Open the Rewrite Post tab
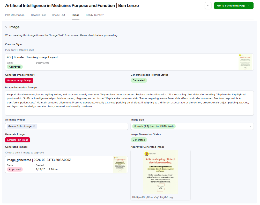The image size is (260, 205). coord(38,15)
